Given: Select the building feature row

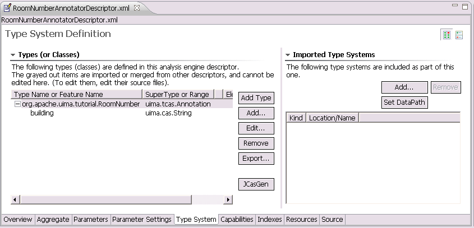Looking at the screenshot, I should (x=42, y=113).
